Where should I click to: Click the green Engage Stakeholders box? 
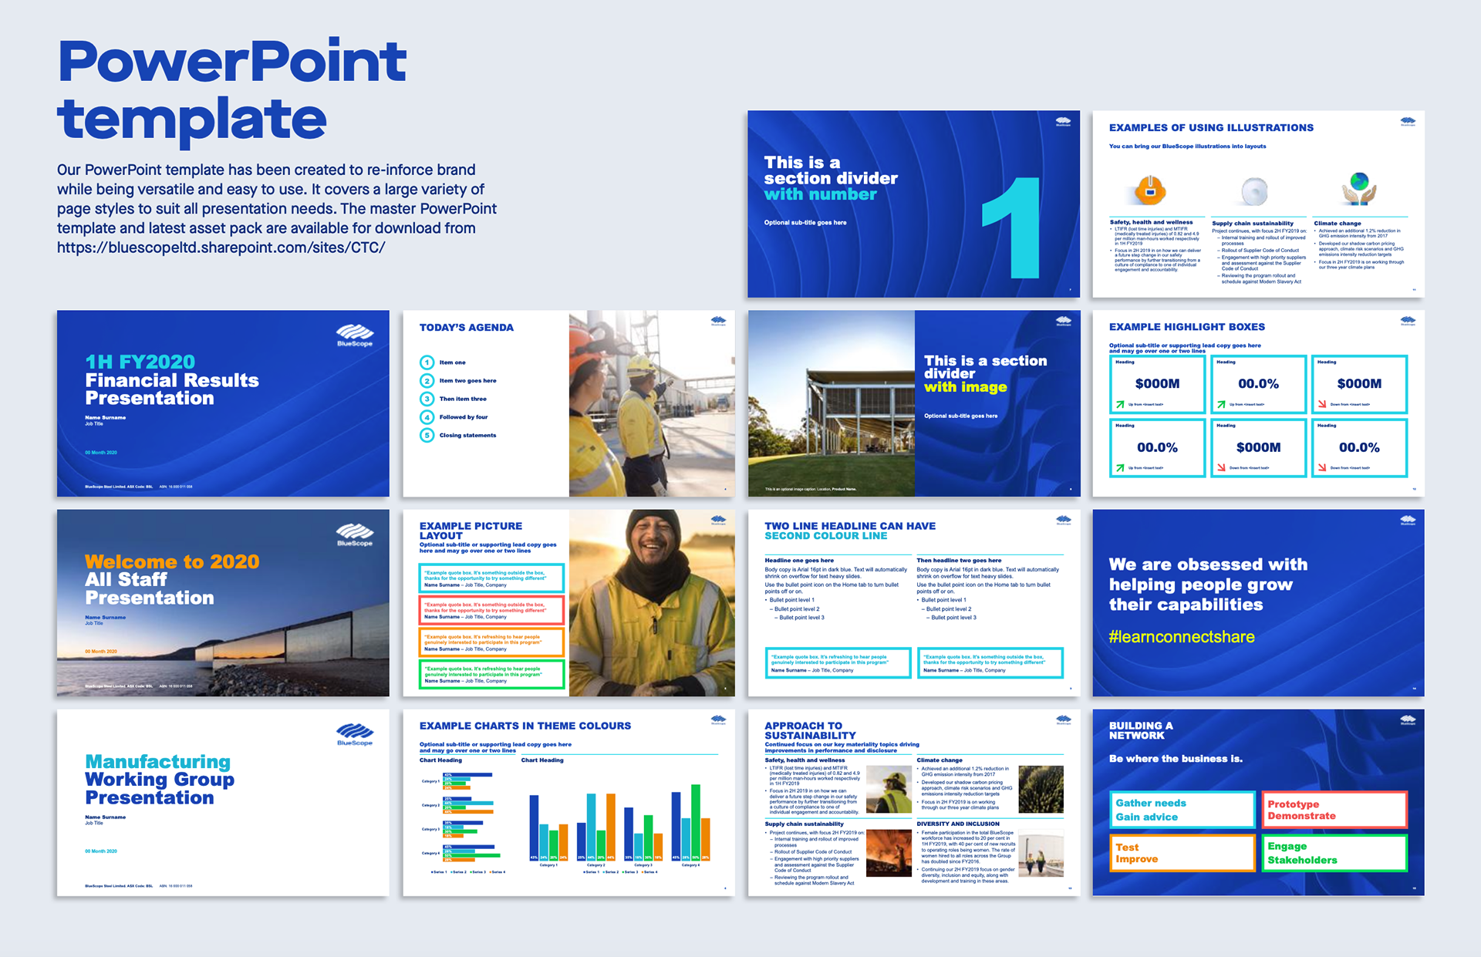click(x=1334, y=853)
